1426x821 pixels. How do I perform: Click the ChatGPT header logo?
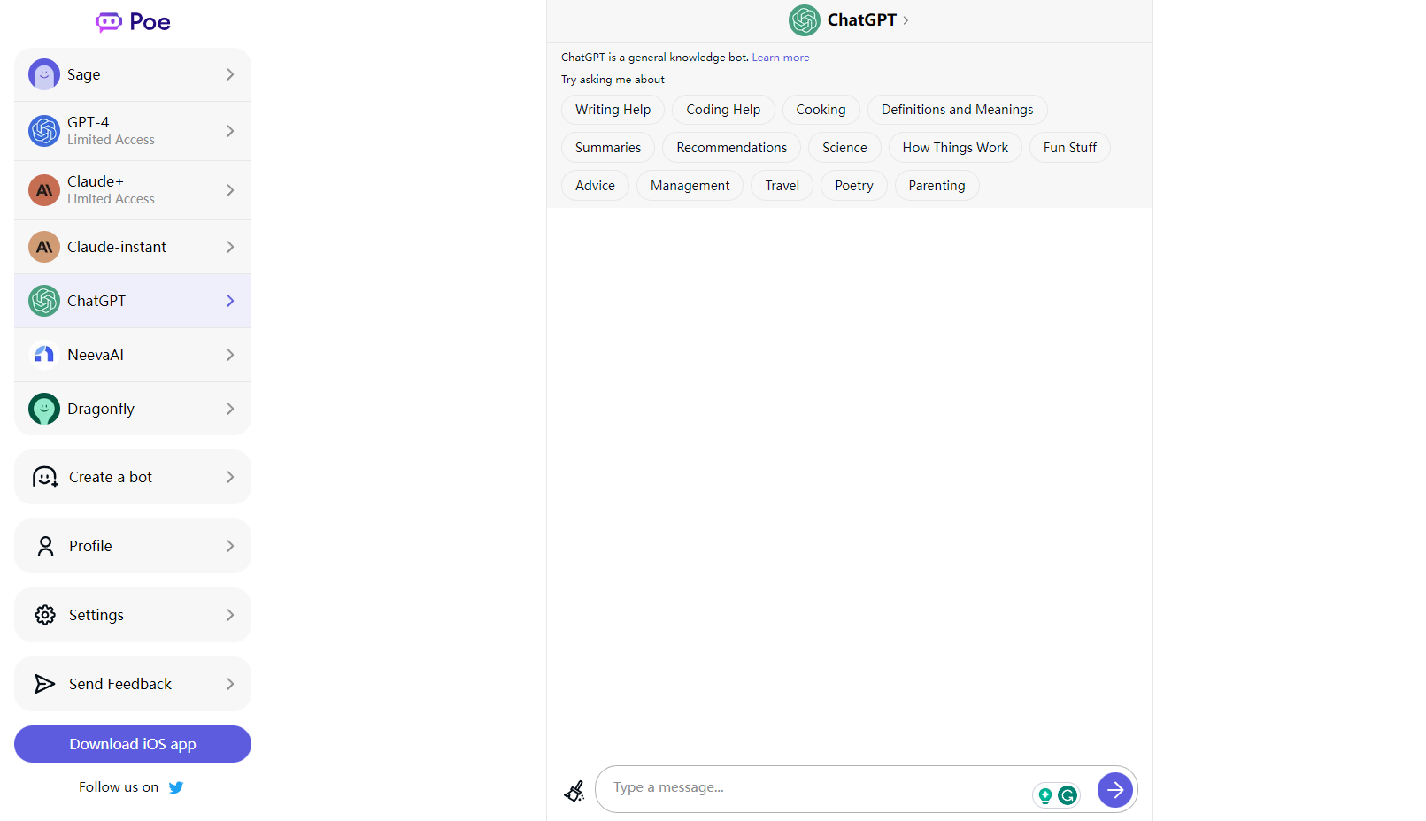[x=805, y=20]
